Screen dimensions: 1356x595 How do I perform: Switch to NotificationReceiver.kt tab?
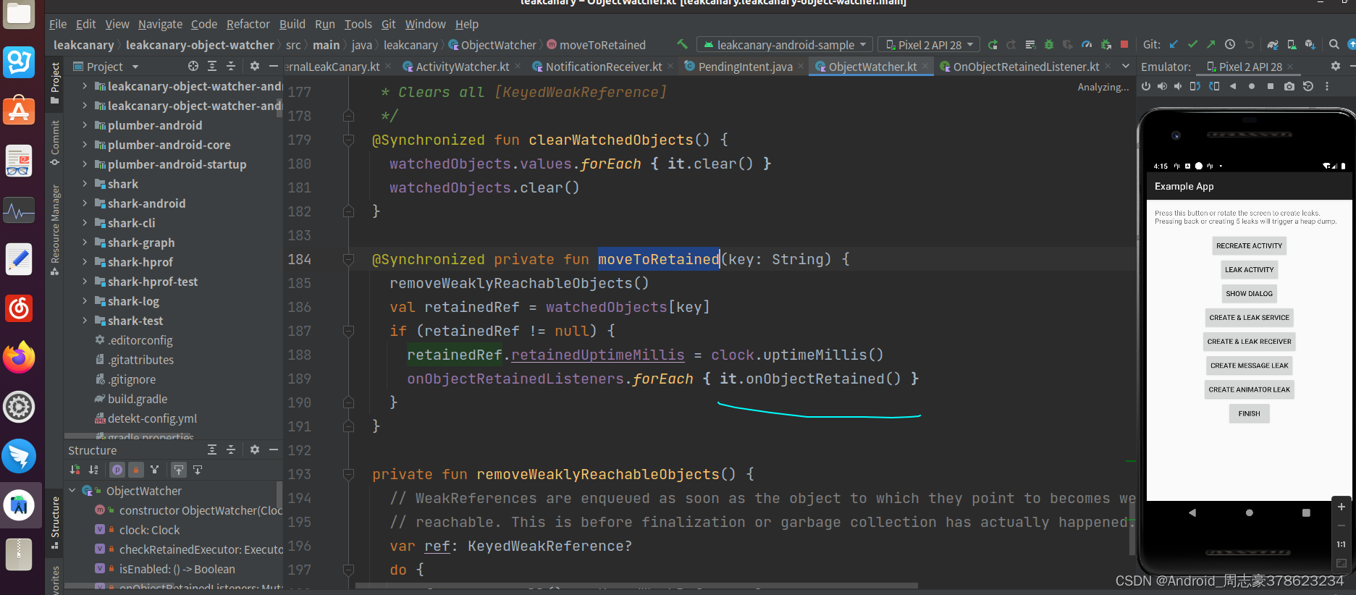[602, 67]
